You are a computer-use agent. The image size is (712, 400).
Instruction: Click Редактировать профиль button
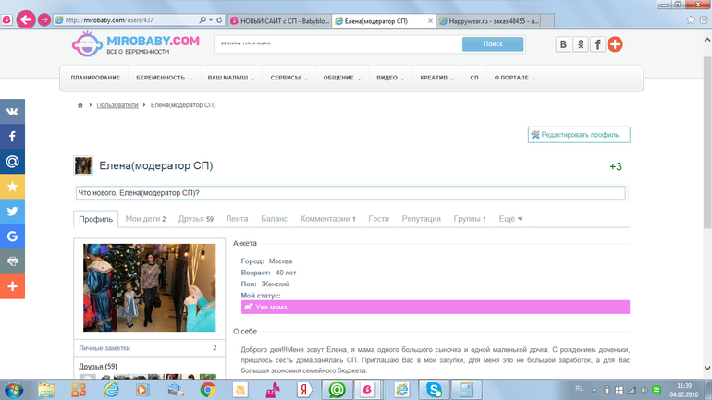[579, 135]
